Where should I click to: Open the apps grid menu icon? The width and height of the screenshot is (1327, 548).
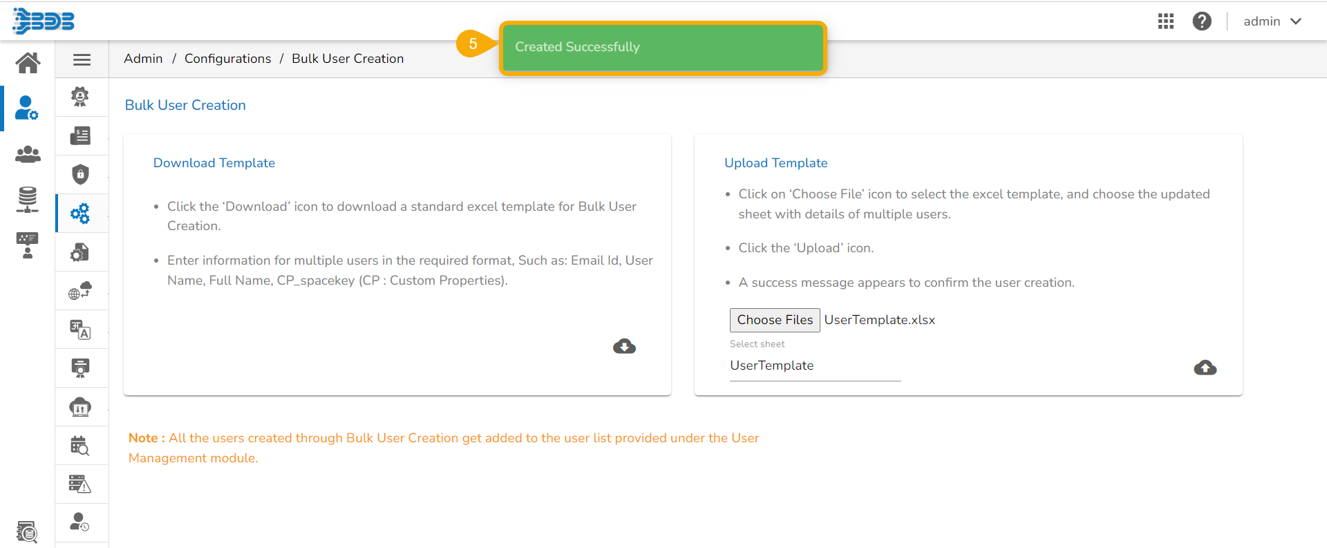1166,21
